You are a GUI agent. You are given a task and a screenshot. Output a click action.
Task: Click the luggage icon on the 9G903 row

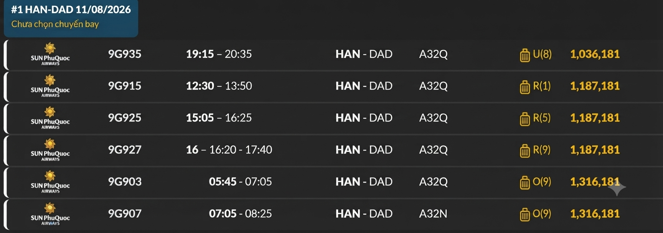[525, 182]
